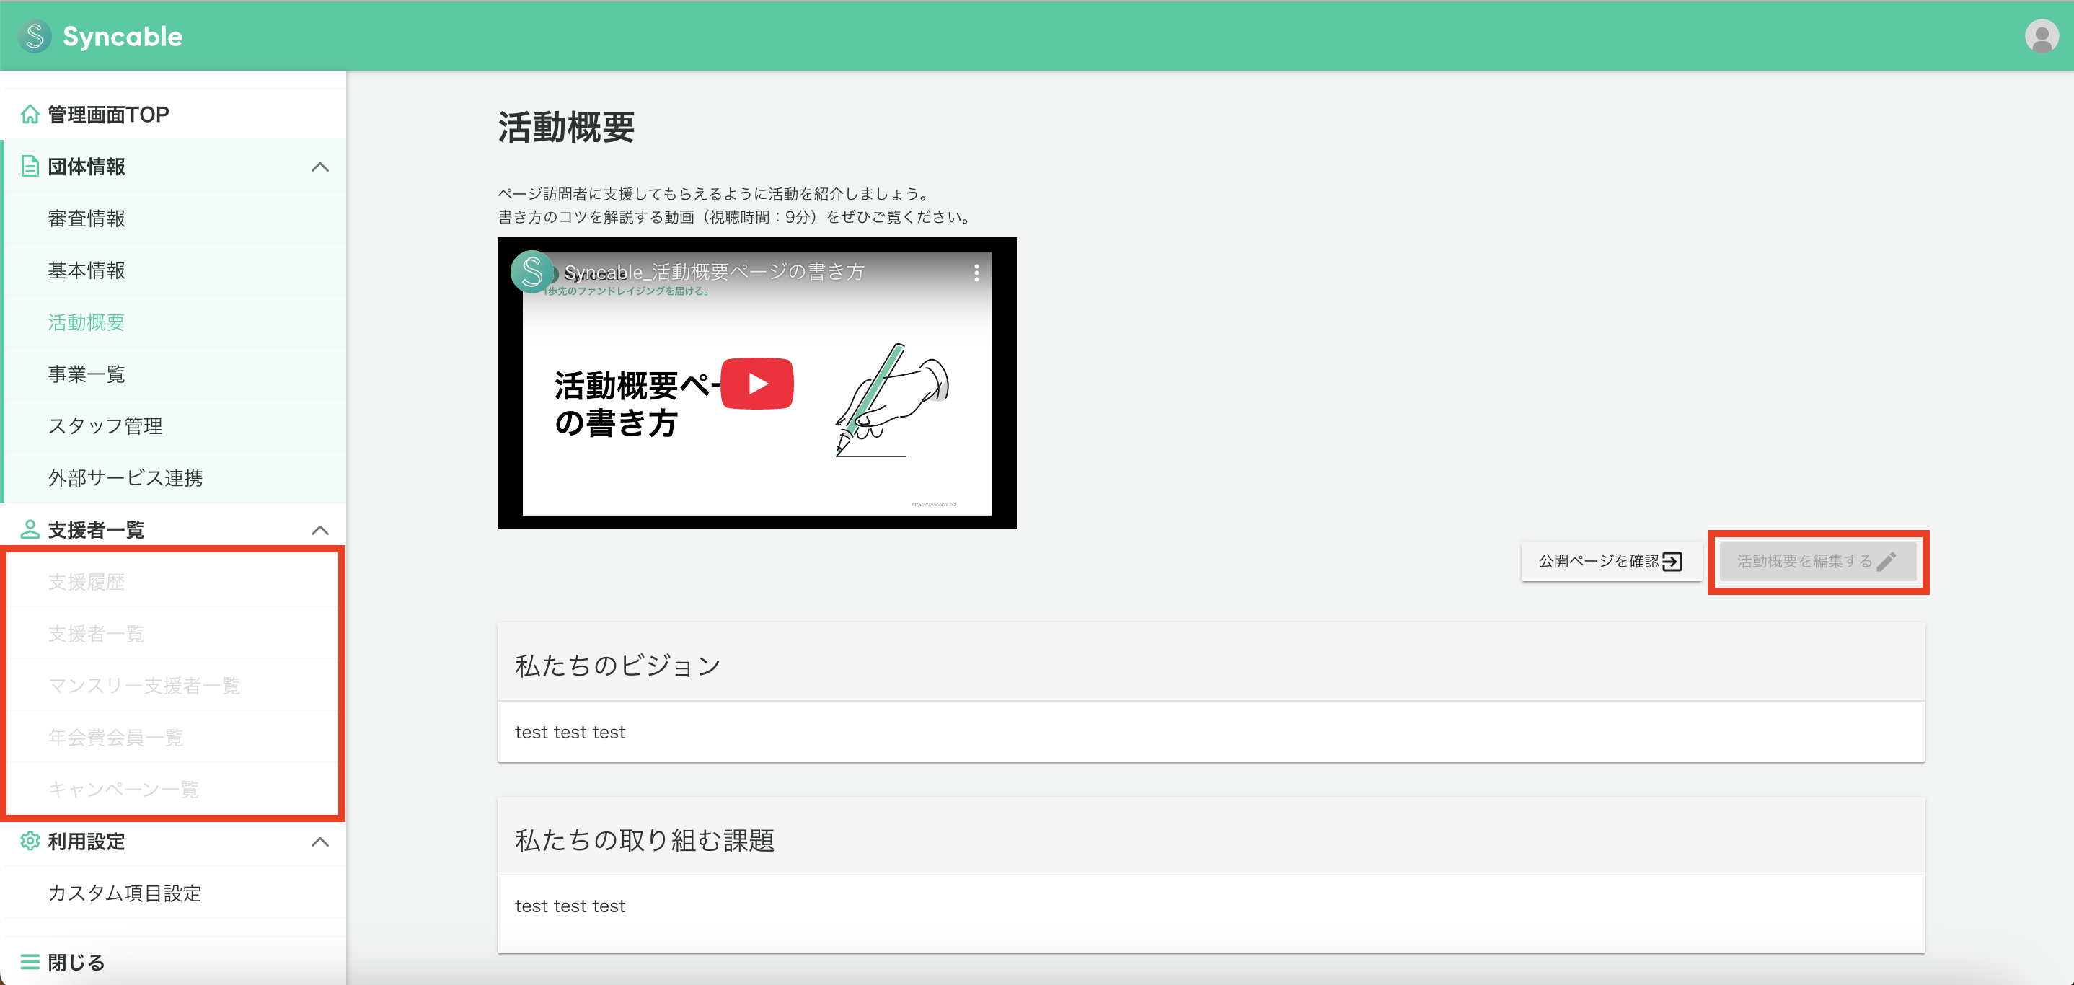Collapse the 支援者一覧 section chevron

(x=320, y=530)
